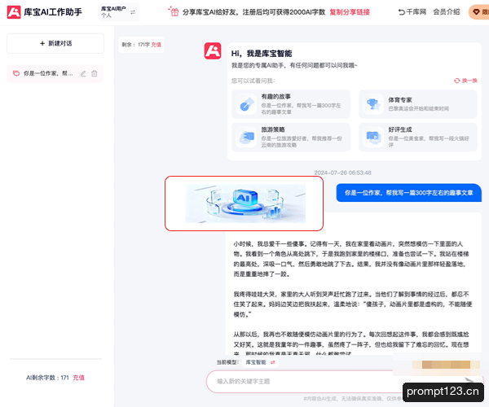Click the AI illustration thumbnail
This screenshot has height=407, width=489.
[x=245, y=203]
